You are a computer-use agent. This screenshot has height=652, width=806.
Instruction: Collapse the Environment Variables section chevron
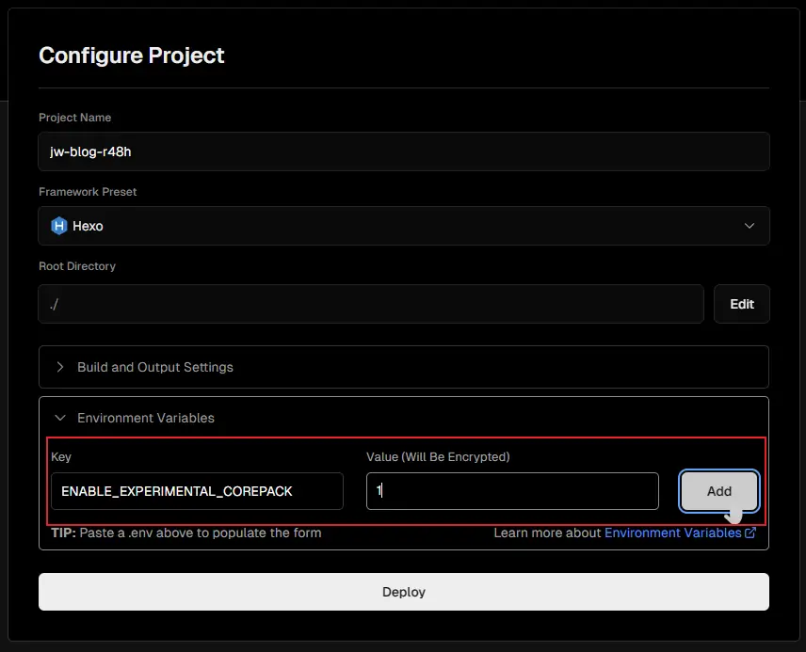point(60,418)
